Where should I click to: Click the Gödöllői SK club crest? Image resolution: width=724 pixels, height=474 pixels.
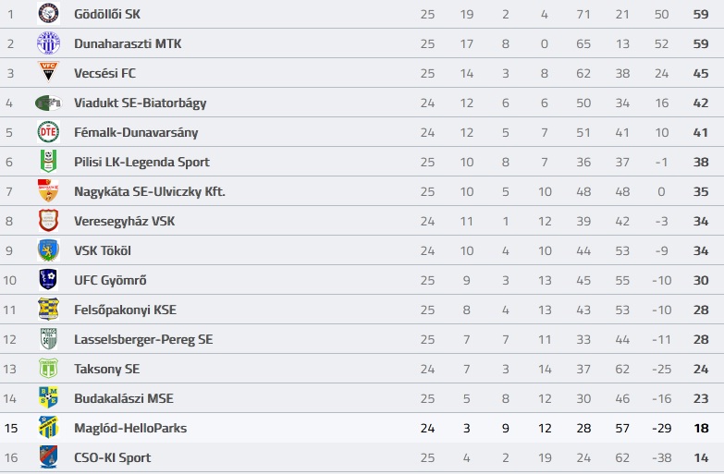pos(48,13)
